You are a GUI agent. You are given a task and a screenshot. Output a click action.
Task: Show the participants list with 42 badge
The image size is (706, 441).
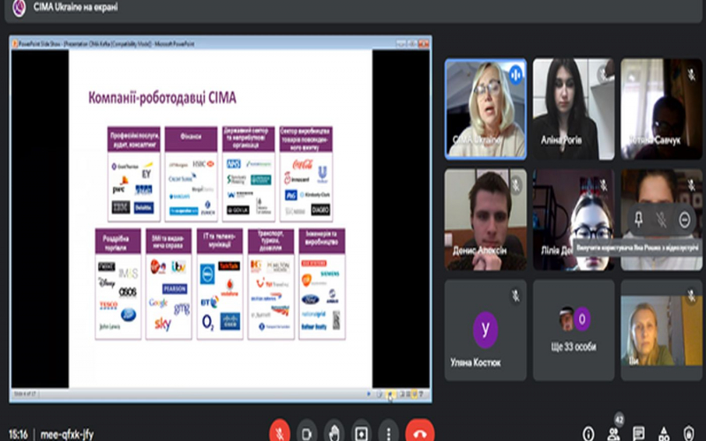(x=613, y=433)
